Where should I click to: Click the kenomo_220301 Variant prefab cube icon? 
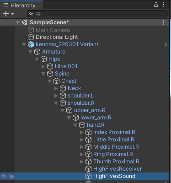click(31, 44)
